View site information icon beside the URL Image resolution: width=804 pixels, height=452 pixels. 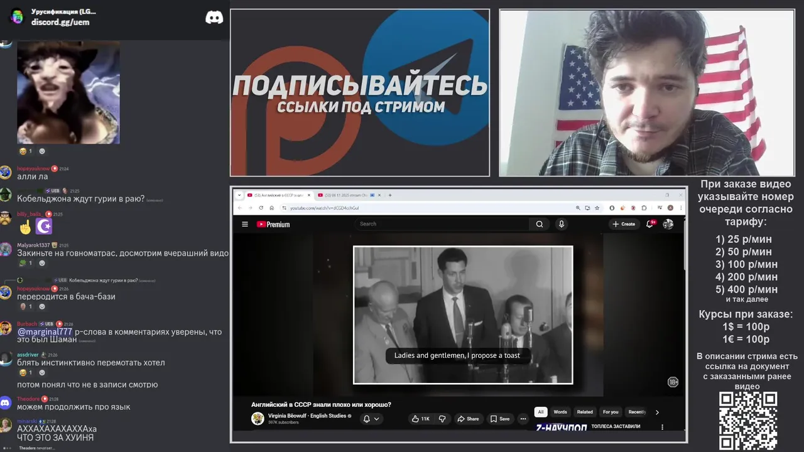coord(284,208)
